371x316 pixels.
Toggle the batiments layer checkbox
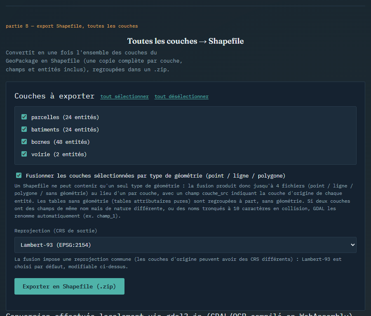click(24, 129)
